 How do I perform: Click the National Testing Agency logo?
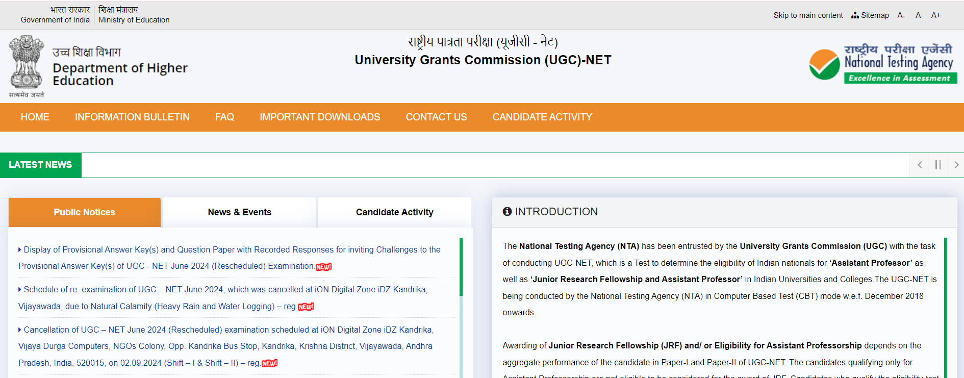pos(883,64)
